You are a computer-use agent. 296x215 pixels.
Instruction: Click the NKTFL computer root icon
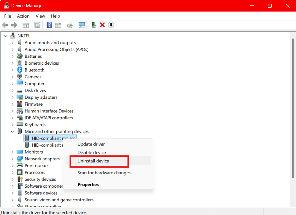(x=12, y=36)
